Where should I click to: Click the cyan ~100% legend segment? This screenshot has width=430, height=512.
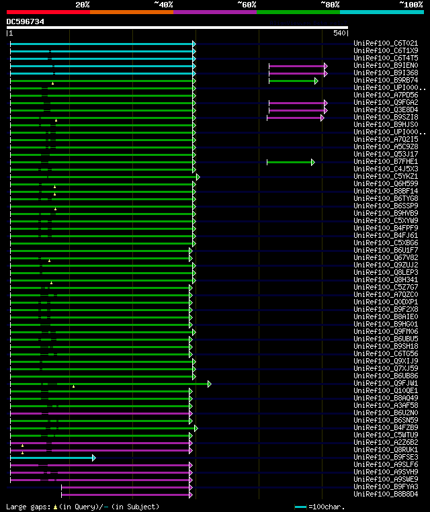(x=382, y=12)
